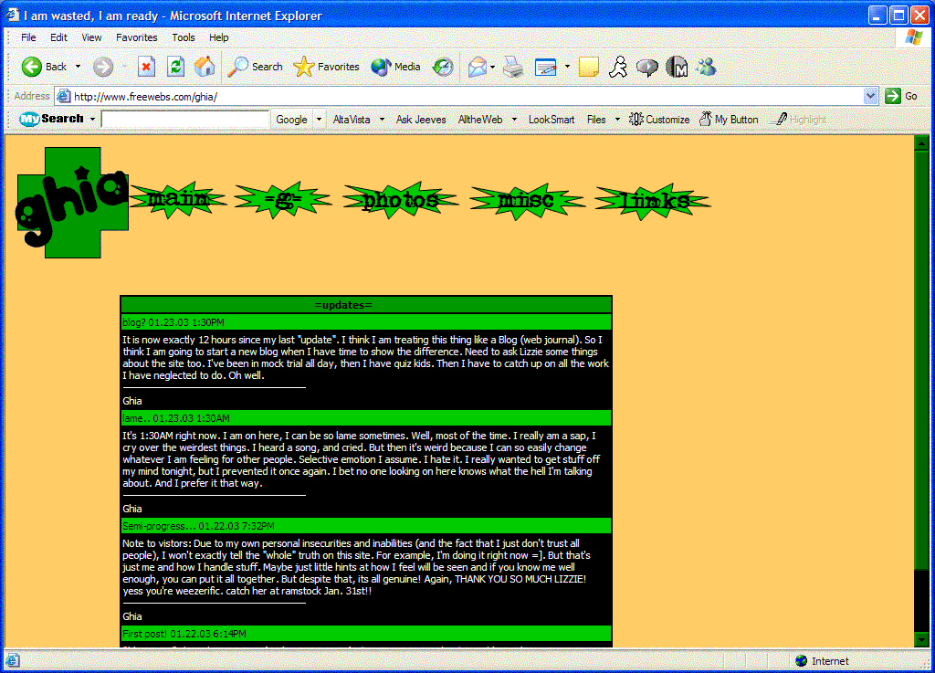The height and width of the screenshot is (673, 935).
Task: Open the Help menu
Action: (x=219, y=37)
